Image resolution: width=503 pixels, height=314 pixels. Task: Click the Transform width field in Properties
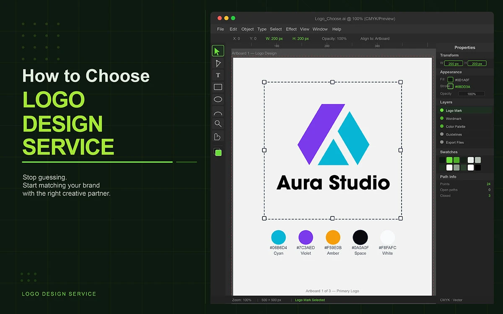(x=454, y=64)
